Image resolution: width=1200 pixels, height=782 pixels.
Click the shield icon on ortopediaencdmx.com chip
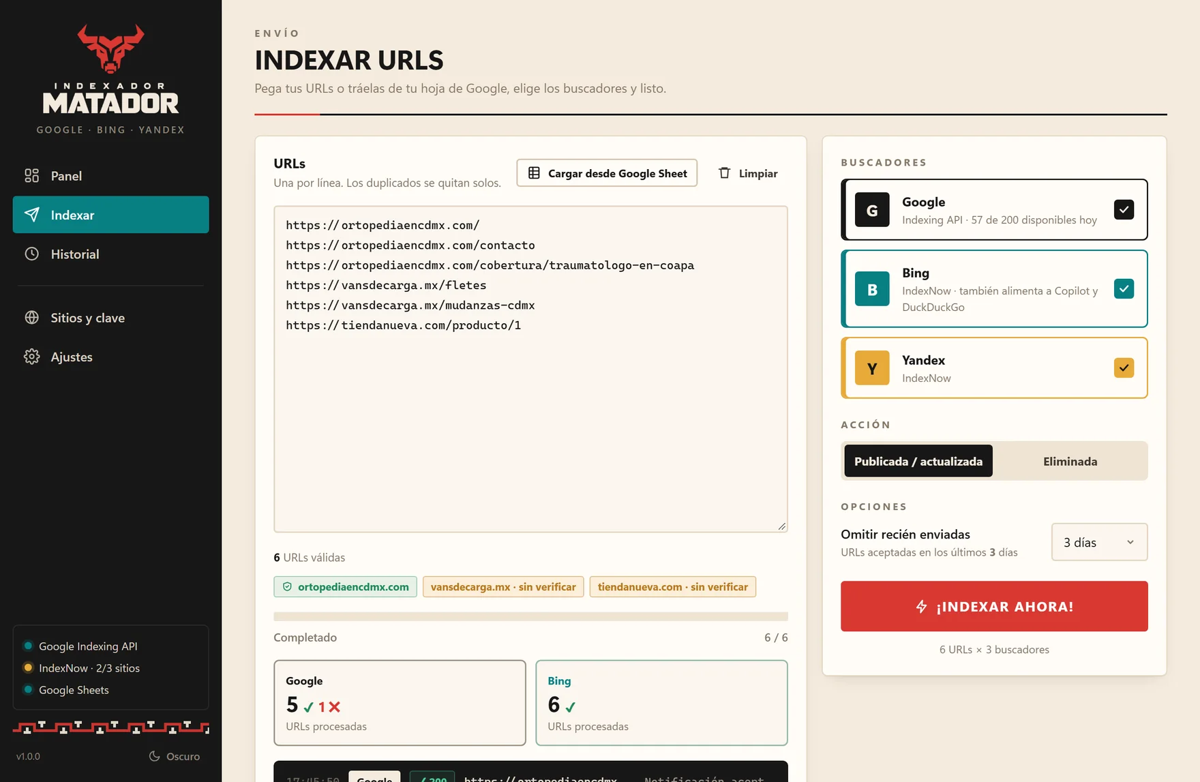[x=287, y=587]
